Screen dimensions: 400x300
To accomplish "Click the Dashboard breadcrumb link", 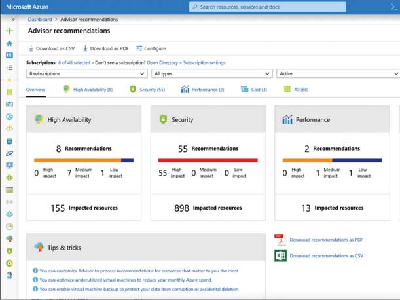I will [x=40, y=20].
